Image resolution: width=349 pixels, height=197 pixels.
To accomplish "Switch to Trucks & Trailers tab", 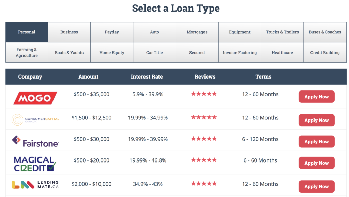I will [282, 32].
